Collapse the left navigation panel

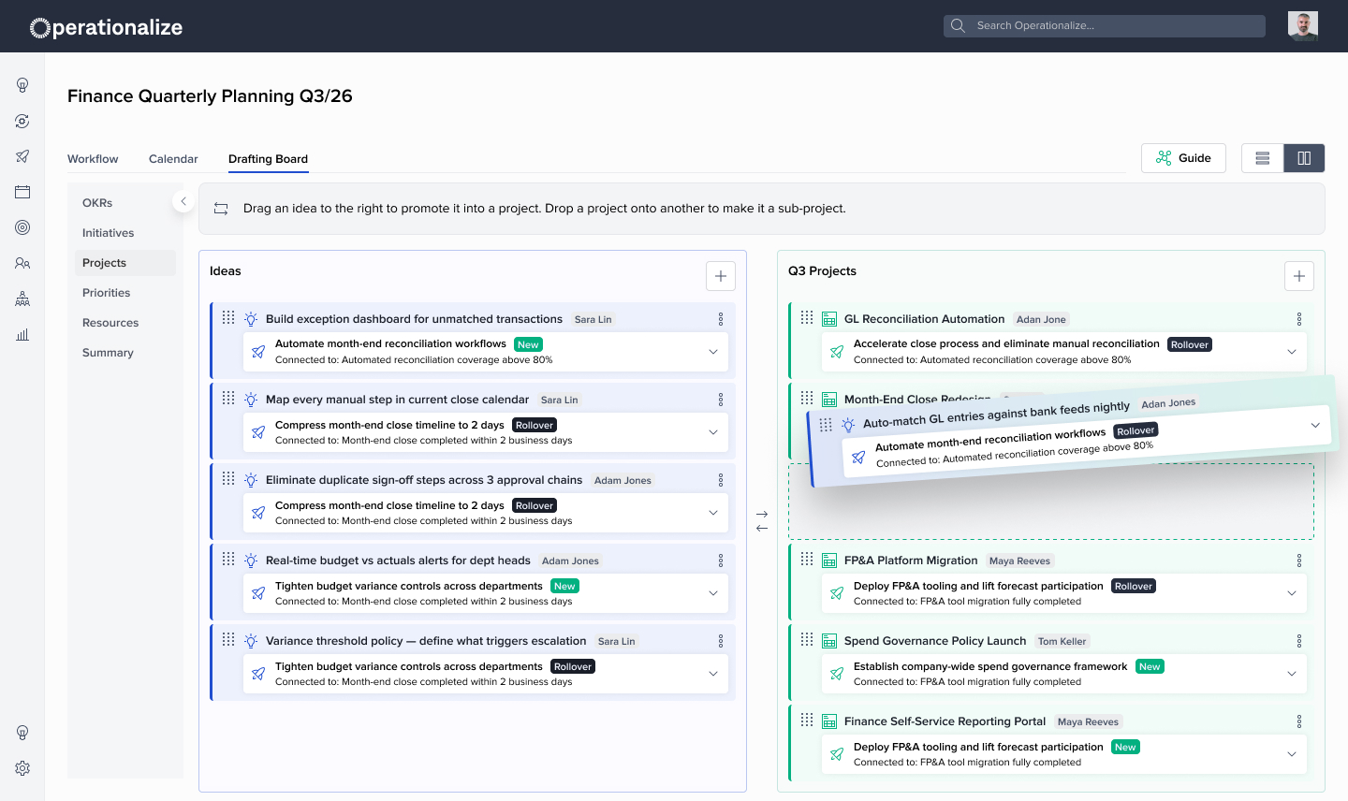183,201
